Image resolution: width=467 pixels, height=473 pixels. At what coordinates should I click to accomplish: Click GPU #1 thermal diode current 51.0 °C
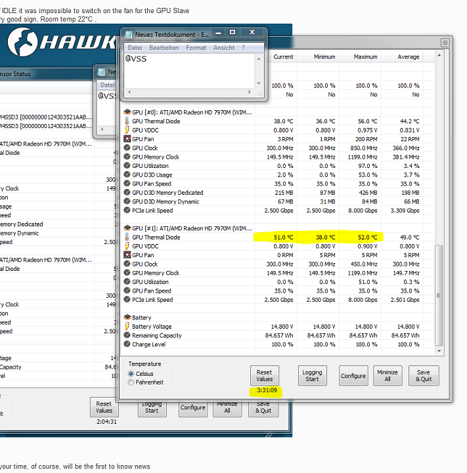coord(283,237)
